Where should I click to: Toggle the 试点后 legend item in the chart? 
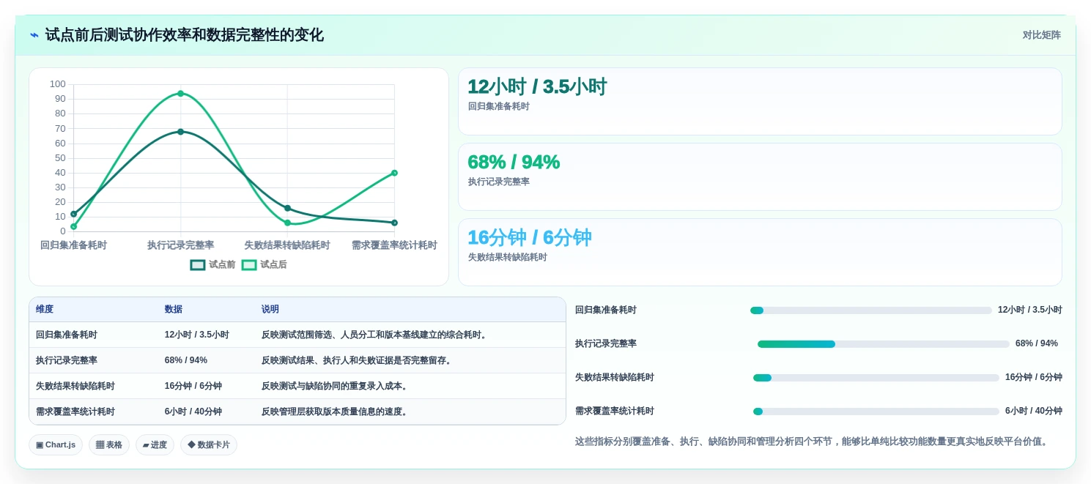tap(265, 265)
